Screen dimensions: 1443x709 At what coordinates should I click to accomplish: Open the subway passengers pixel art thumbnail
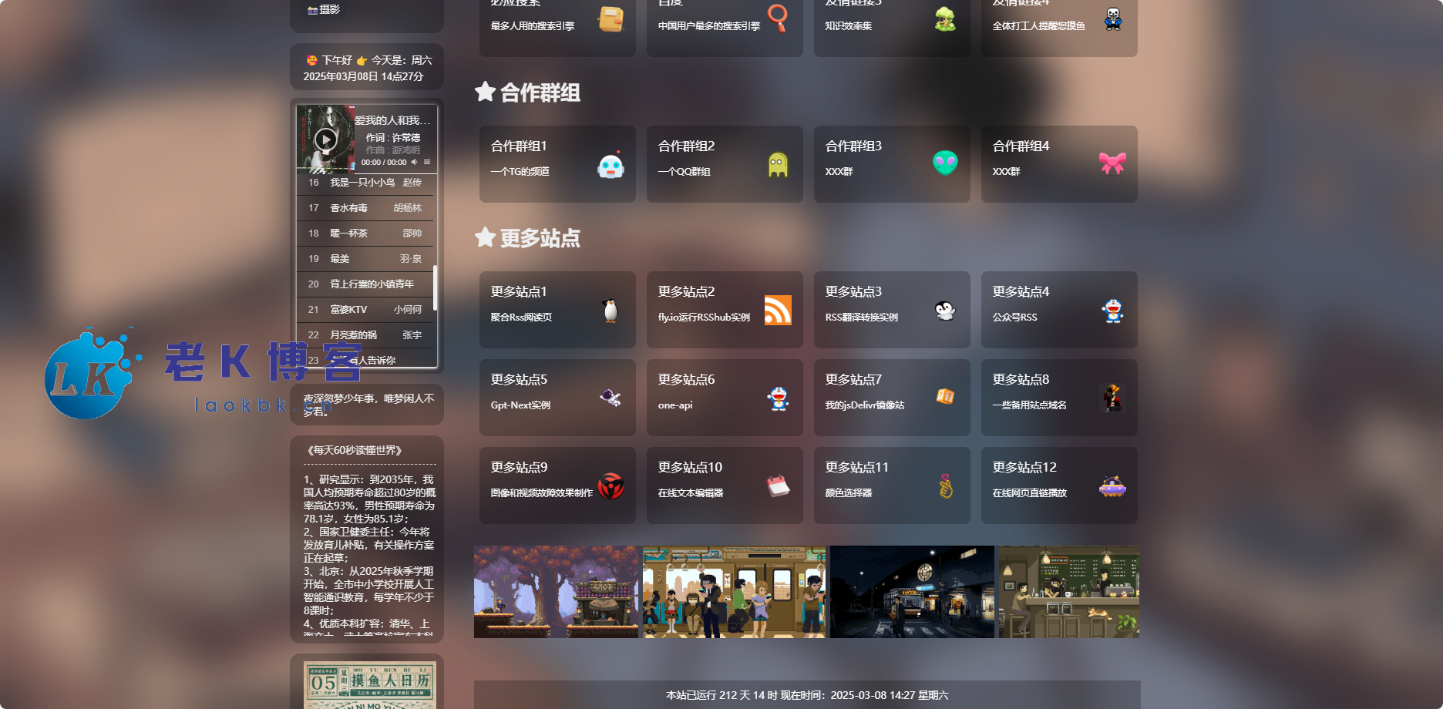pyautogui.click(x=734, y=592)
